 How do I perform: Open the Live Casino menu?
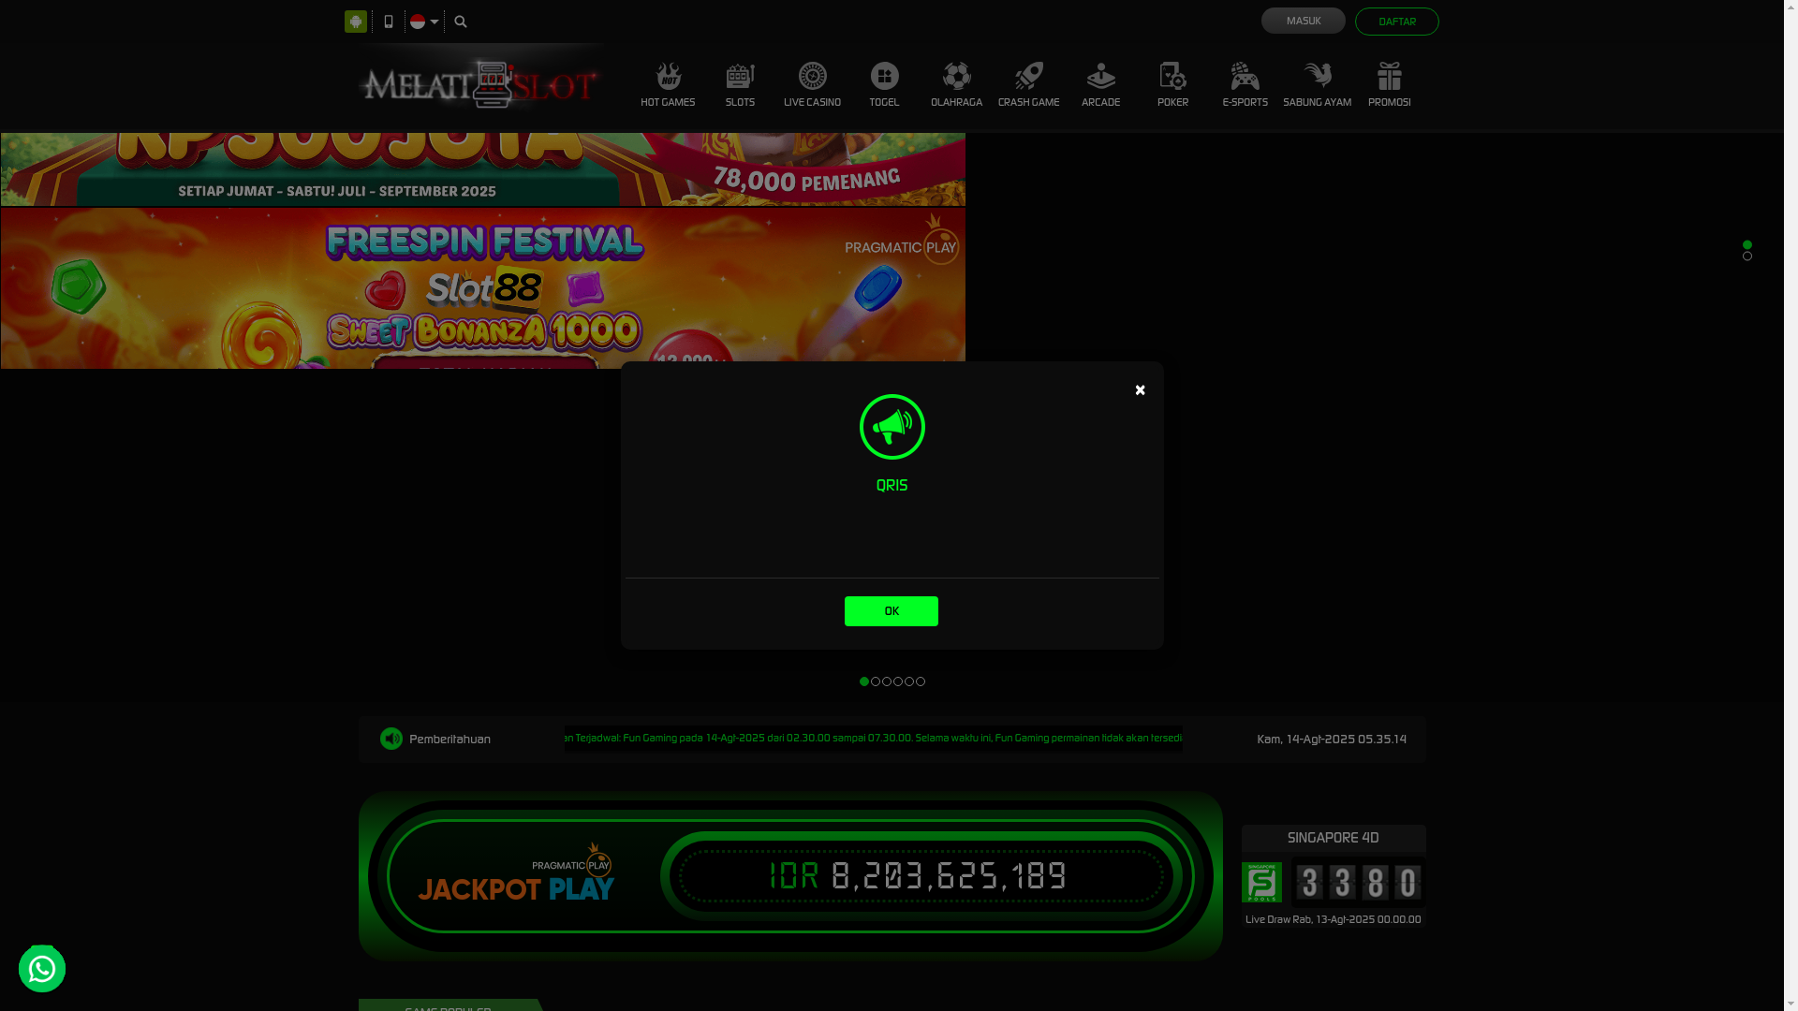(x=812, y=85)
